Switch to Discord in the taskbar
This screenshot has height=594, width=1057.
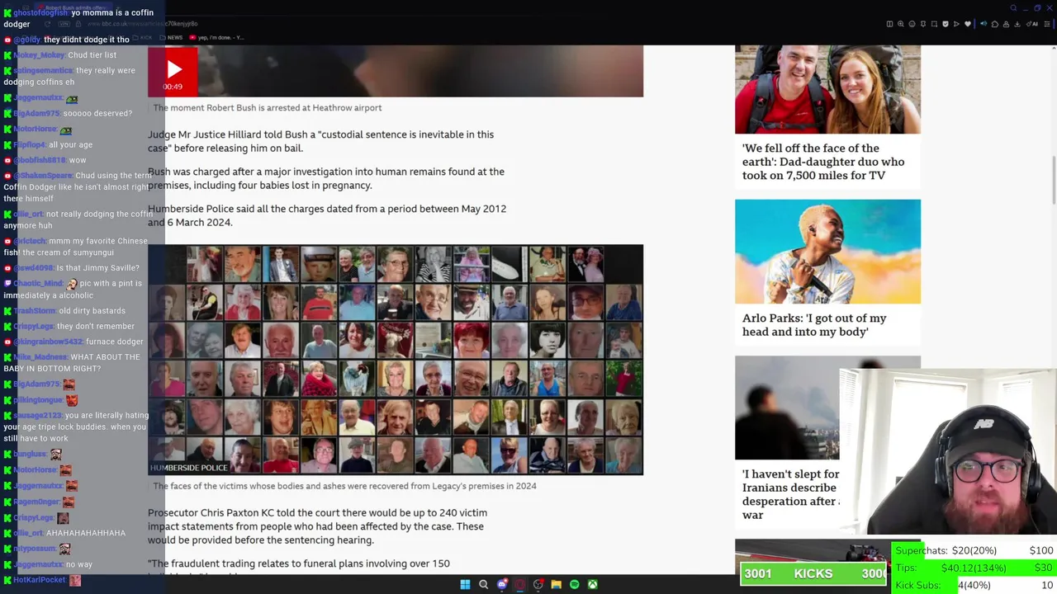coord(502,584)
